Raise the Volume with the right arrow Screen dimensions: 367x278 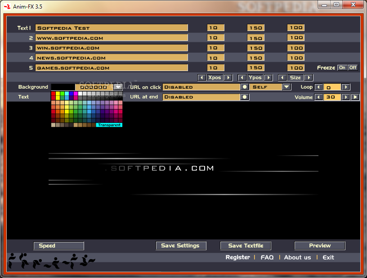coord(345,97)
